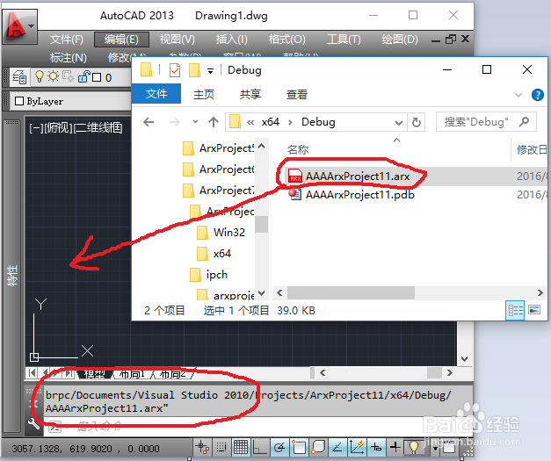This screenshot has height=461, width=551.
Task: Open the 文件 tab in Explorer
Action: 156,94
